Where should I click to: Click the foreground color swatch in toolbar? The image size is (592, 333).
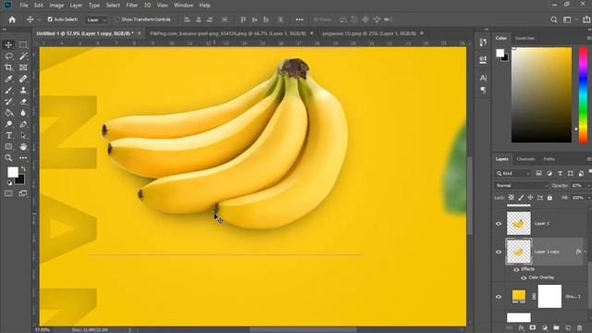tap(13, 172)
